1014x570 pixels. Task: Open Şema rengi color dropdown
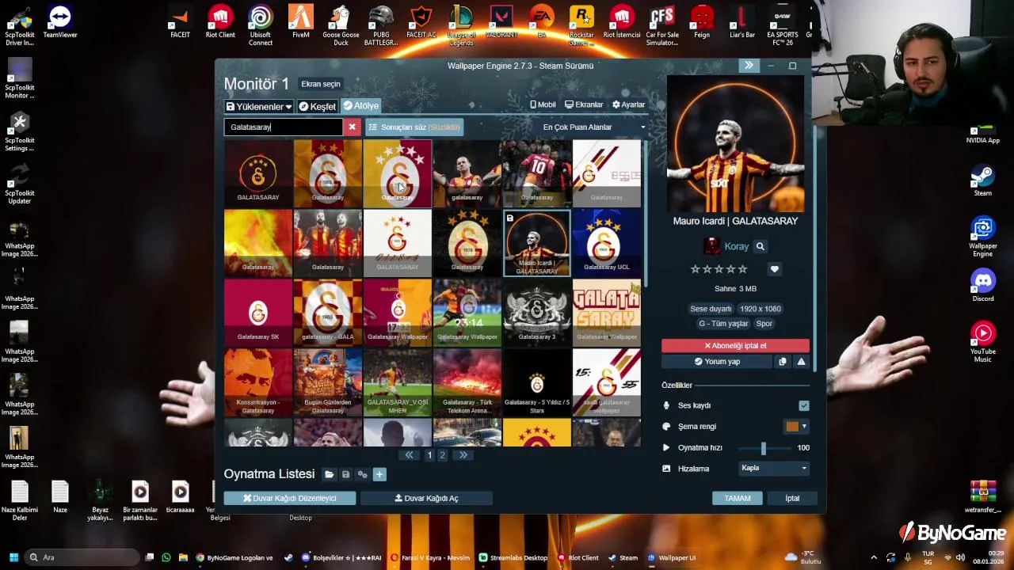(x=804, y=427)
